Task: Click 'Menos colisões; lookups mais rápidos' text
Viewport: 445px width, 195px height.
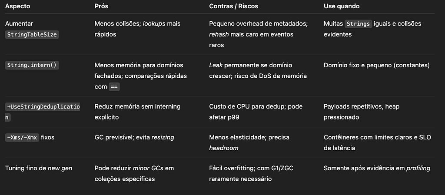Action: [x=138, y=29]
